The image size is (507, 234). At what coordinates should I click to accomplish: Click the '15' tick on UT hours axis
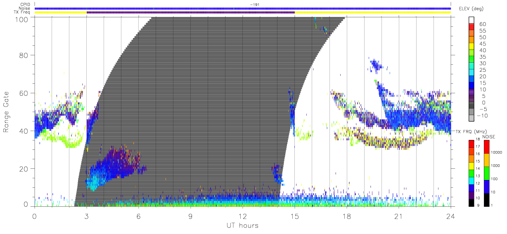click(295, 215)
